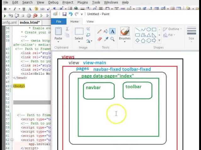Click Undo arrow in Paint title bar

pyautogui.click(x=70, y=14)
